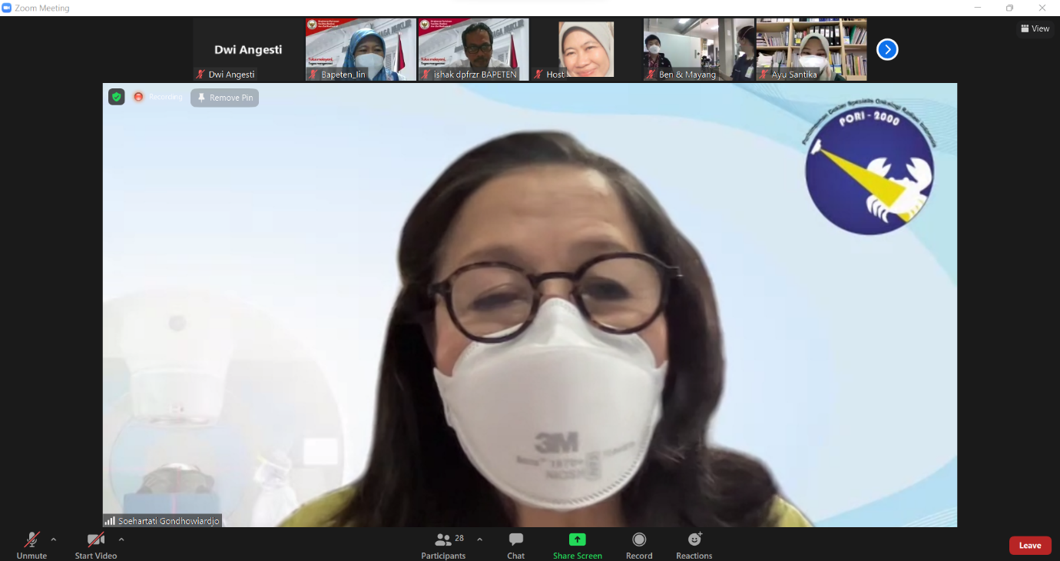
Task: Click muted mic icon on Ayu Santika
Action: [x=764, y=75]
